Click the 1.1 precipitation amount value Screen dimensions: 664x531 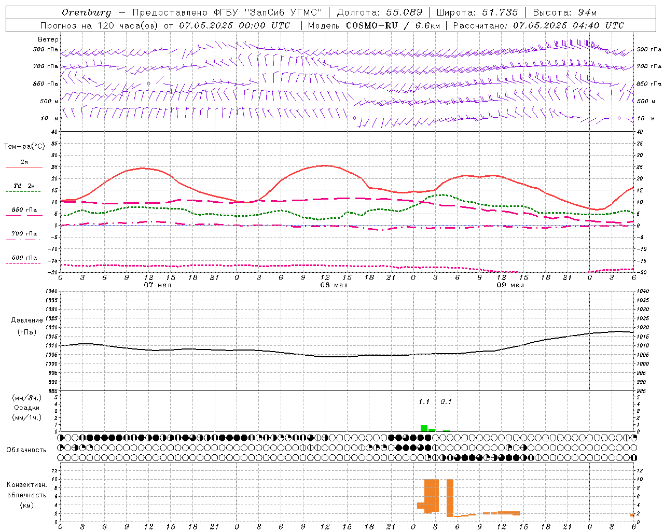[x=424, y=402]
